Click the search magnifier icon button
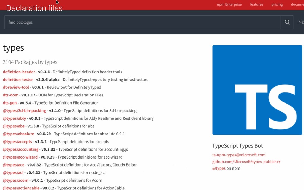 (287, 22)
